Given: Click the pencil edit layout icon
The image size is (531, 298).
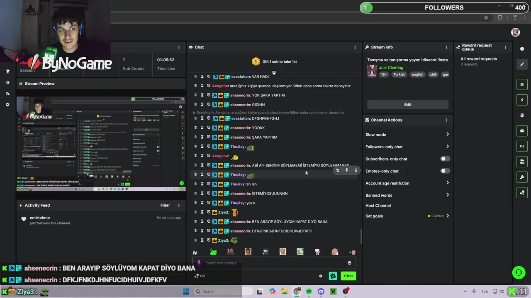Looking at the screenshot, I should click(522, 64).
